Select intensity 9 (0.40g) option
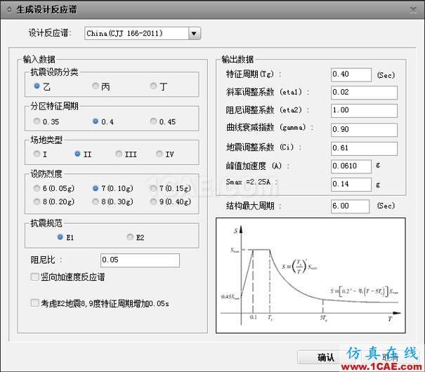 (x=153, y=201)
